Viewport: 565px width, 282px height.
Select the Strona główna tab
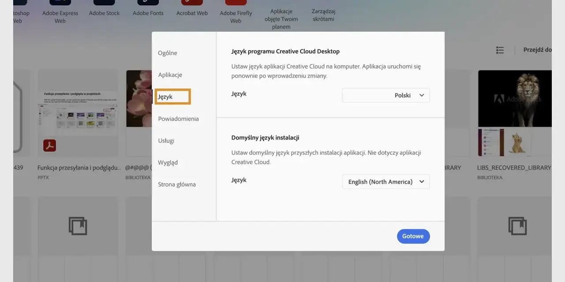click(x=177, y=184)
